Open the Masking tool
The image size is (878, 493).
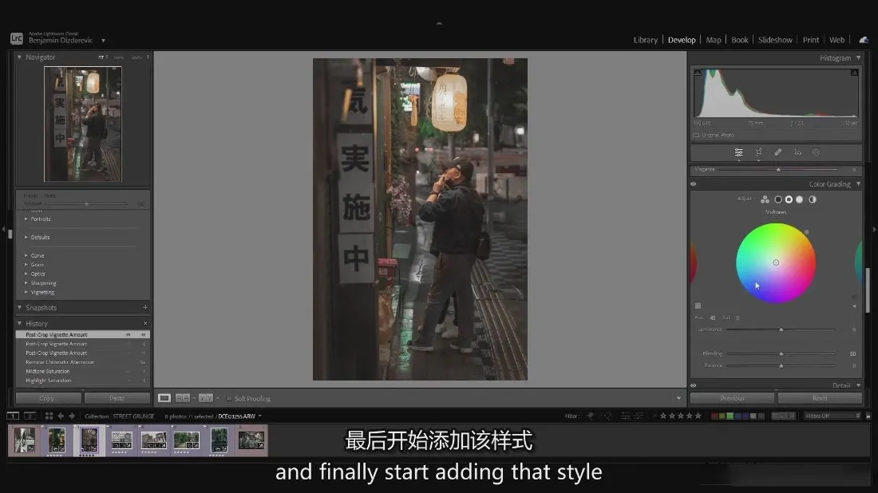point(816,152)
